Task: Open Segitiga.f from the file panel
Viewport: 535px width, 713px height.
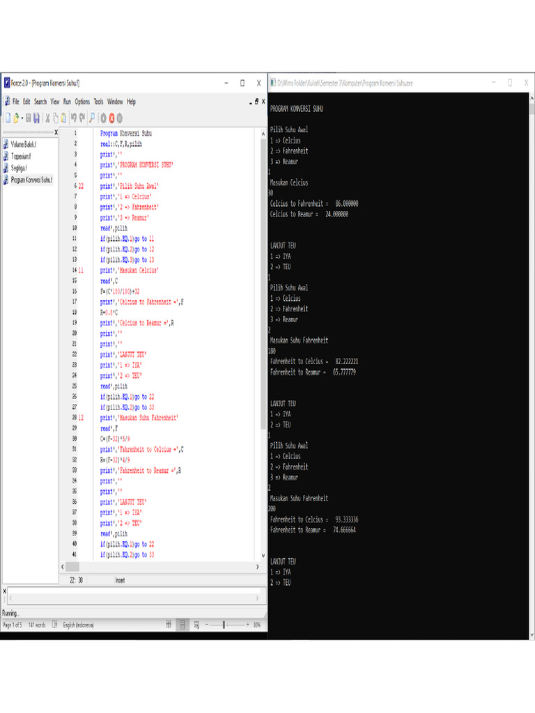Action: pos(20,168)
